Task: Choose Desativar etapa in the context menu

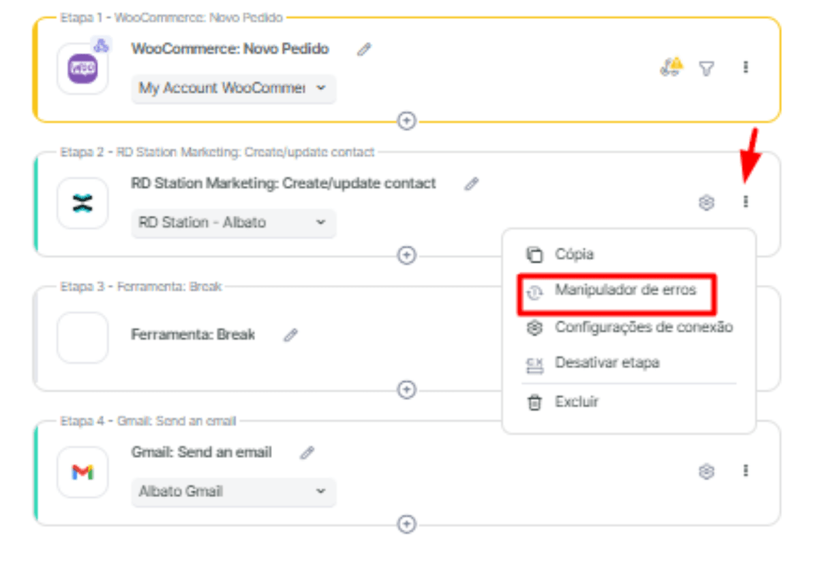Action: coord(628,363)
